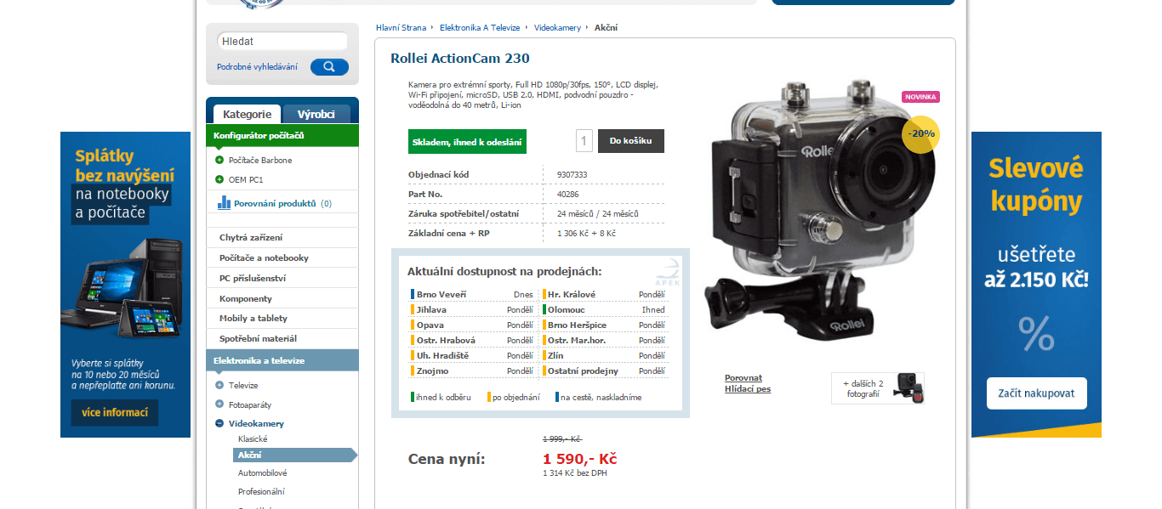Select Brno Veveří store availability
Viewport: 1162px width, 509px height.
(472, 295)
